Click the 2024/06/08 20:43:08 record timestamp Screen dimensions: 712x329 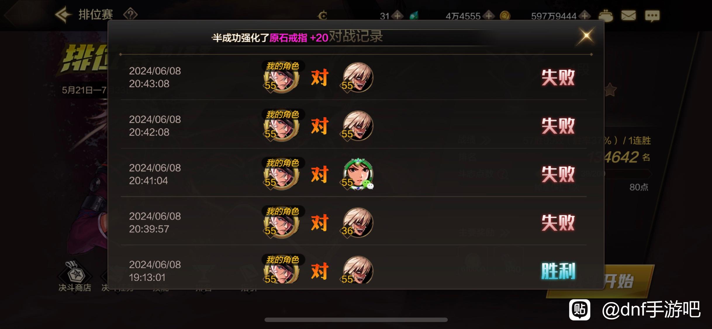[x=155, y=77]
